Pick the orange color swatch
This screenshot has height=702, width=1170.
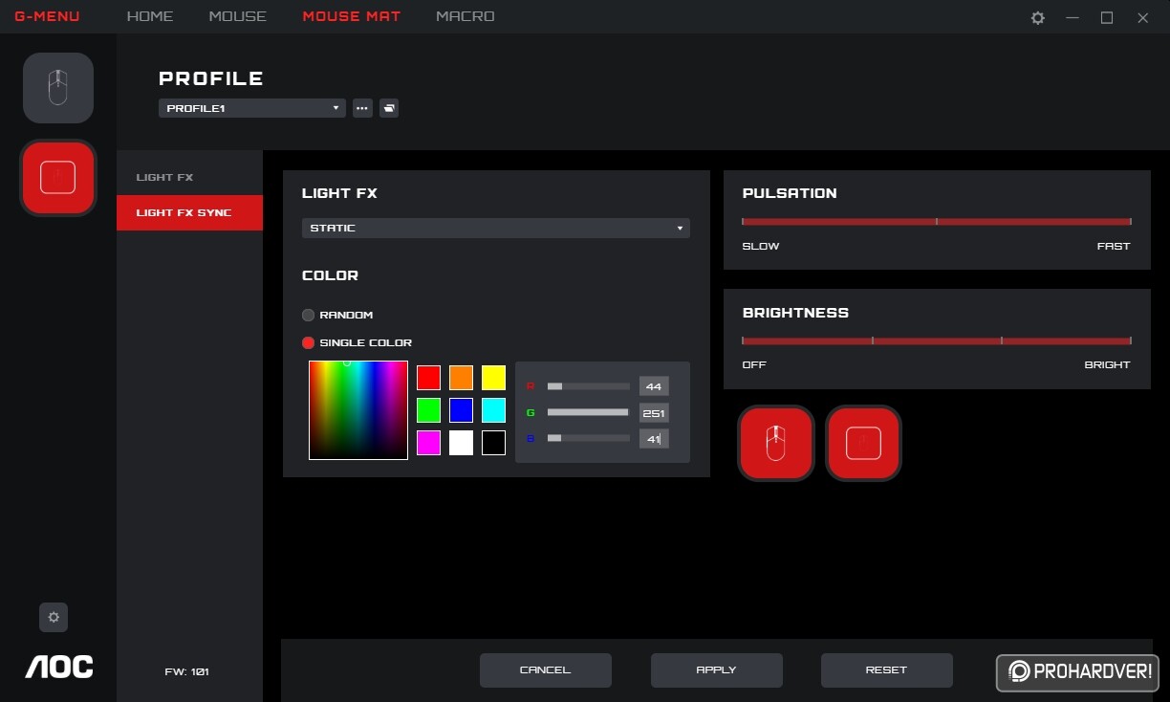point(461,378)
